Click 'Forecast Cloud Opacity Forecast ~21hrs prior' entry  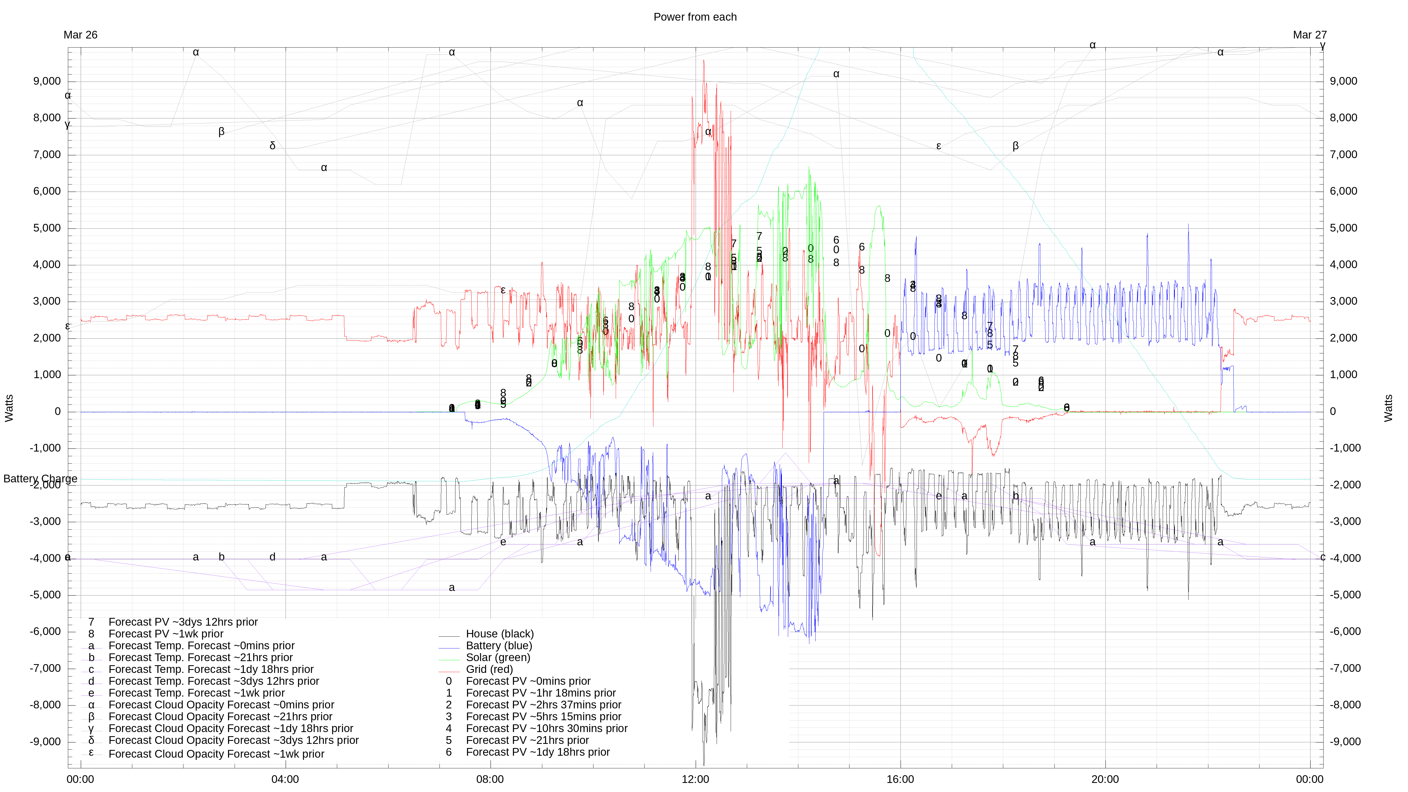click(x=220, y=717)
